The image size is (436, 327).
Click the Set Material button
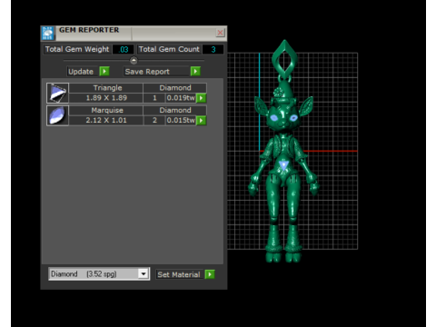click(x=180, y=274)
